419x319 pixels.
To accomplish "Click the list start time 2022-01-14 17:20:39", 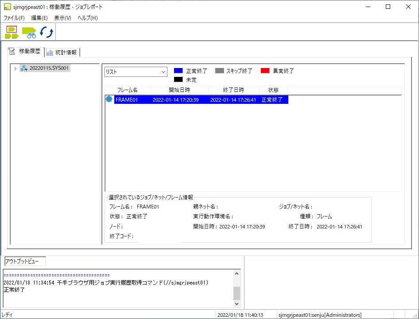I will [175, 100].
